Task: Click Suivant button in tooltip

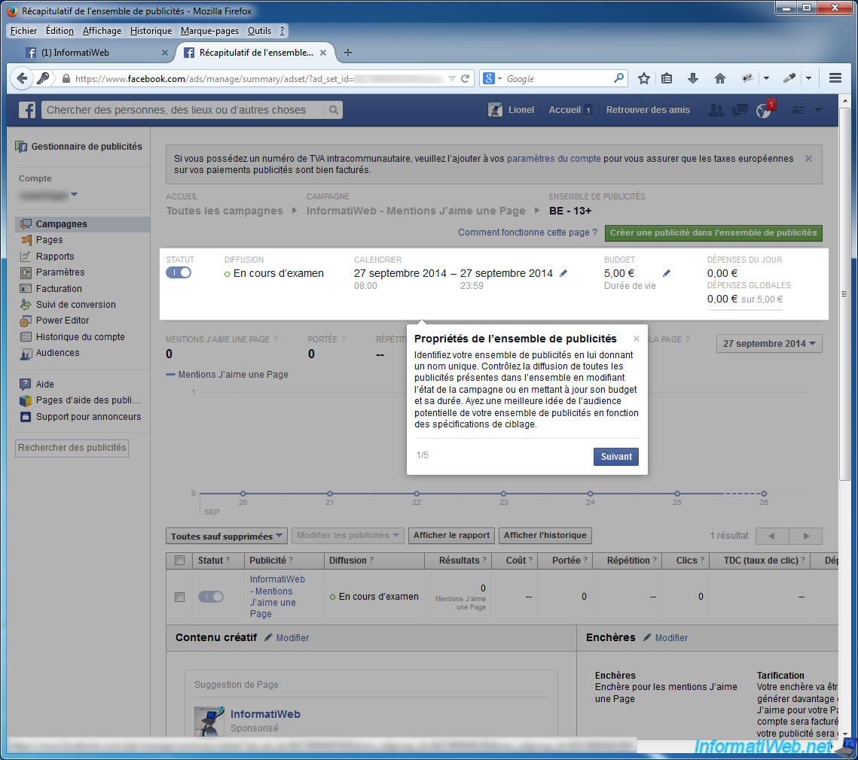Action: click(x=616, y=457)
